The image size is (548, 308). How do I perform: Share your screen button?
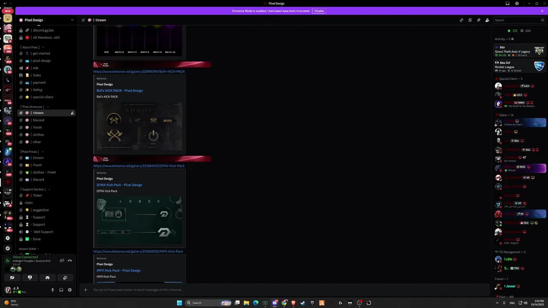pyautogui.click(x=30, y=278)
